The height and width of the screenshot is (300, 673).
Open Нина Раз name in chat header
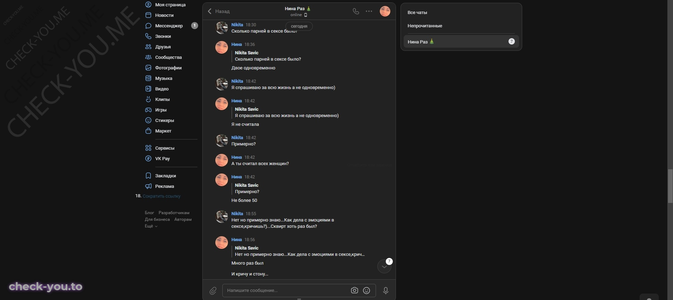(x=298, y=8)
